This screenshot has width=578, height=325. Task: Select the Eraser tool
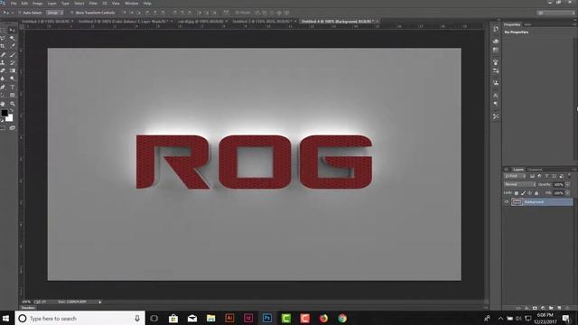(x=3, y=70)
